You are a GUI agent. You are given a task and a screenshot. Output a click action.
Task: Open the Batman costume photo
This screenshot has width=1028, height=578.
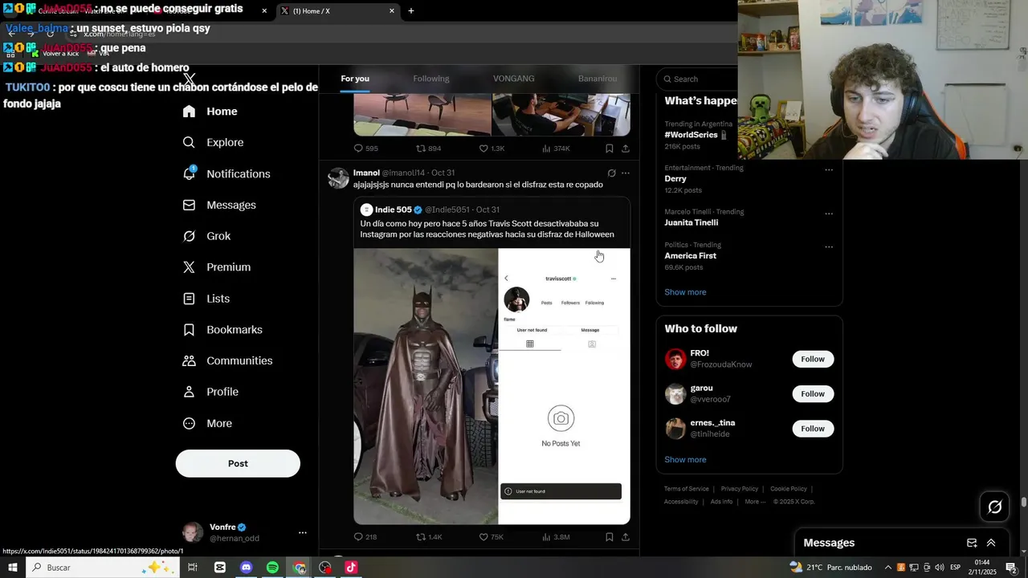click(x=426, y=386)
